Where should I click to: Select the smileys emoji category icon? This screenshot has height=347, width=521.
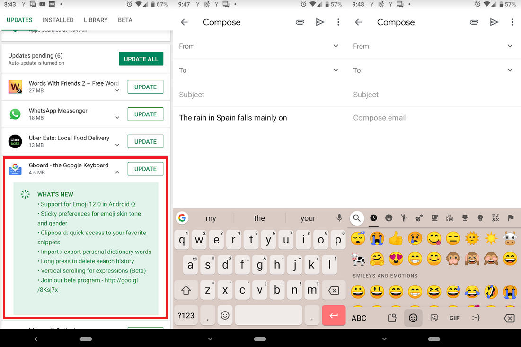[x=389, y=218]
